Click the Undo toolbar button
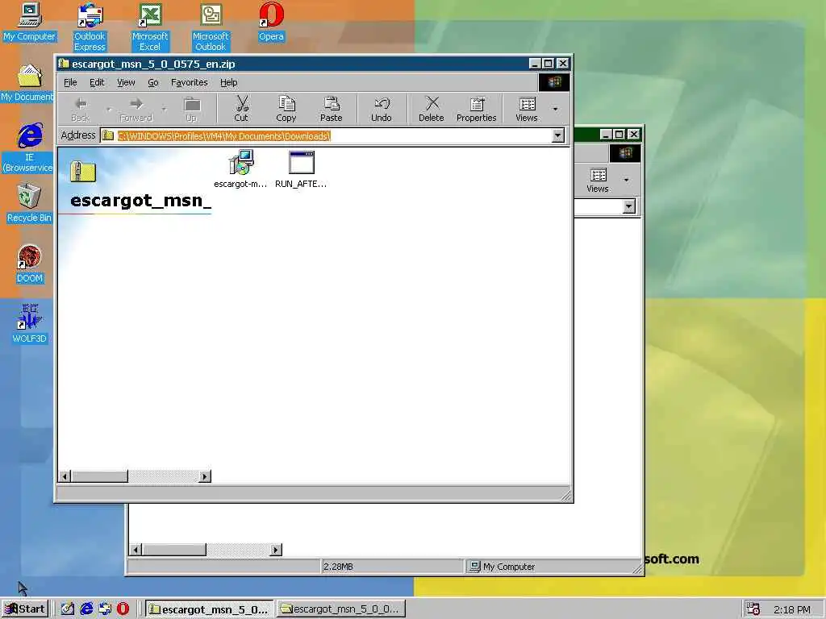 (x=382, y=109)
